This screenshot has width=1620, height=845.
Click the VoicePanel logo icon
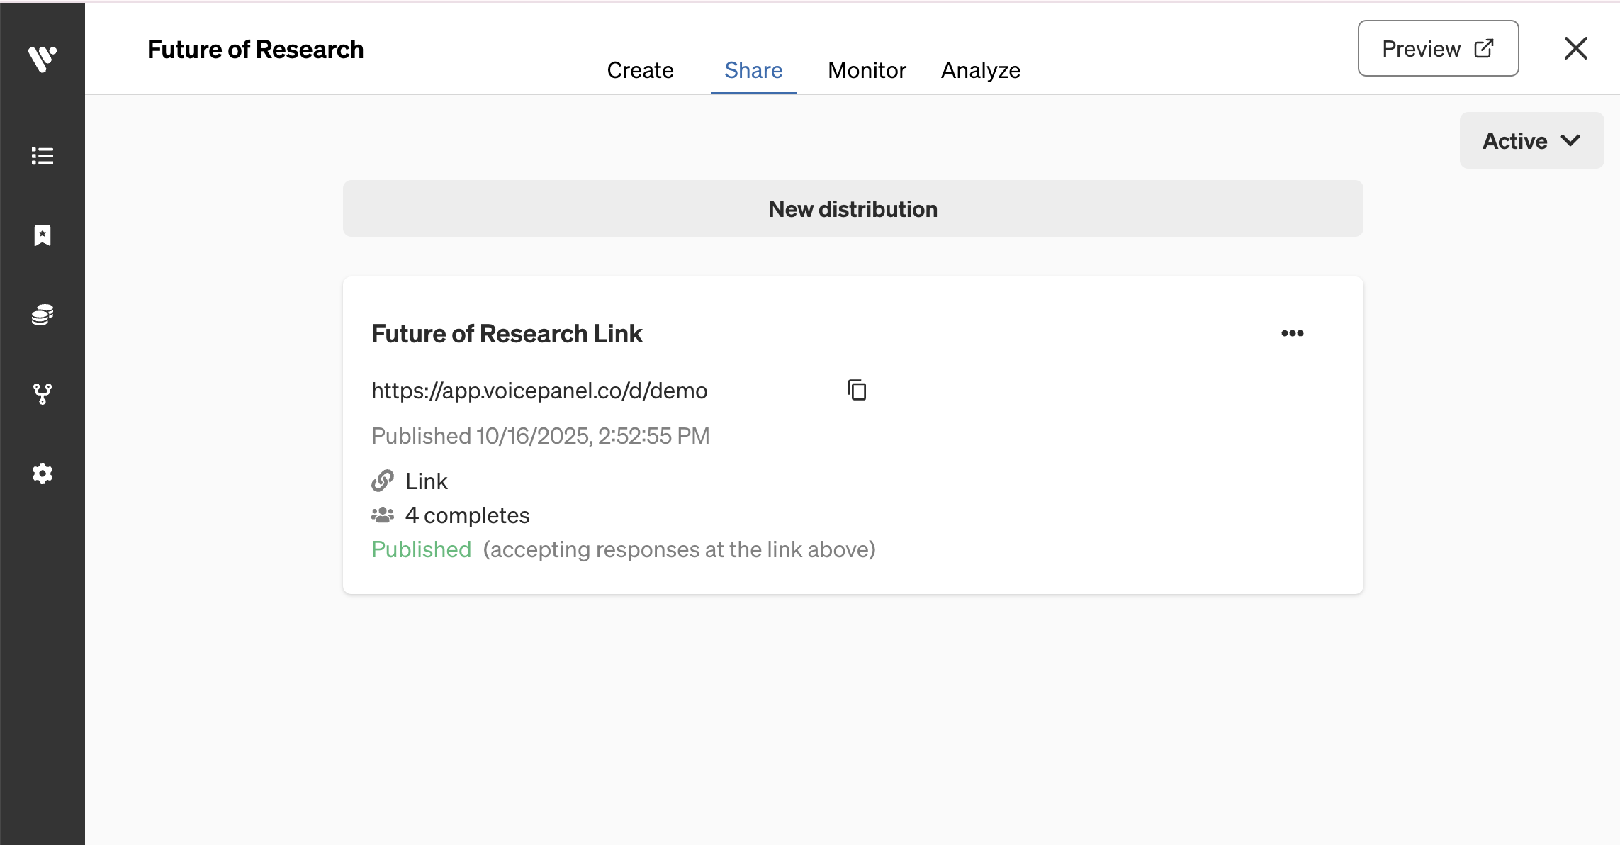[43, 58]
